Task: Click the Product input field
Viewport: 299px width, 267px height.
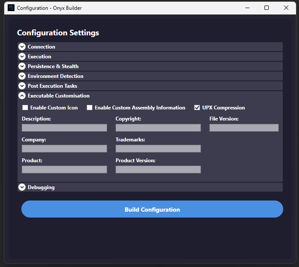Action: [64, 169]
